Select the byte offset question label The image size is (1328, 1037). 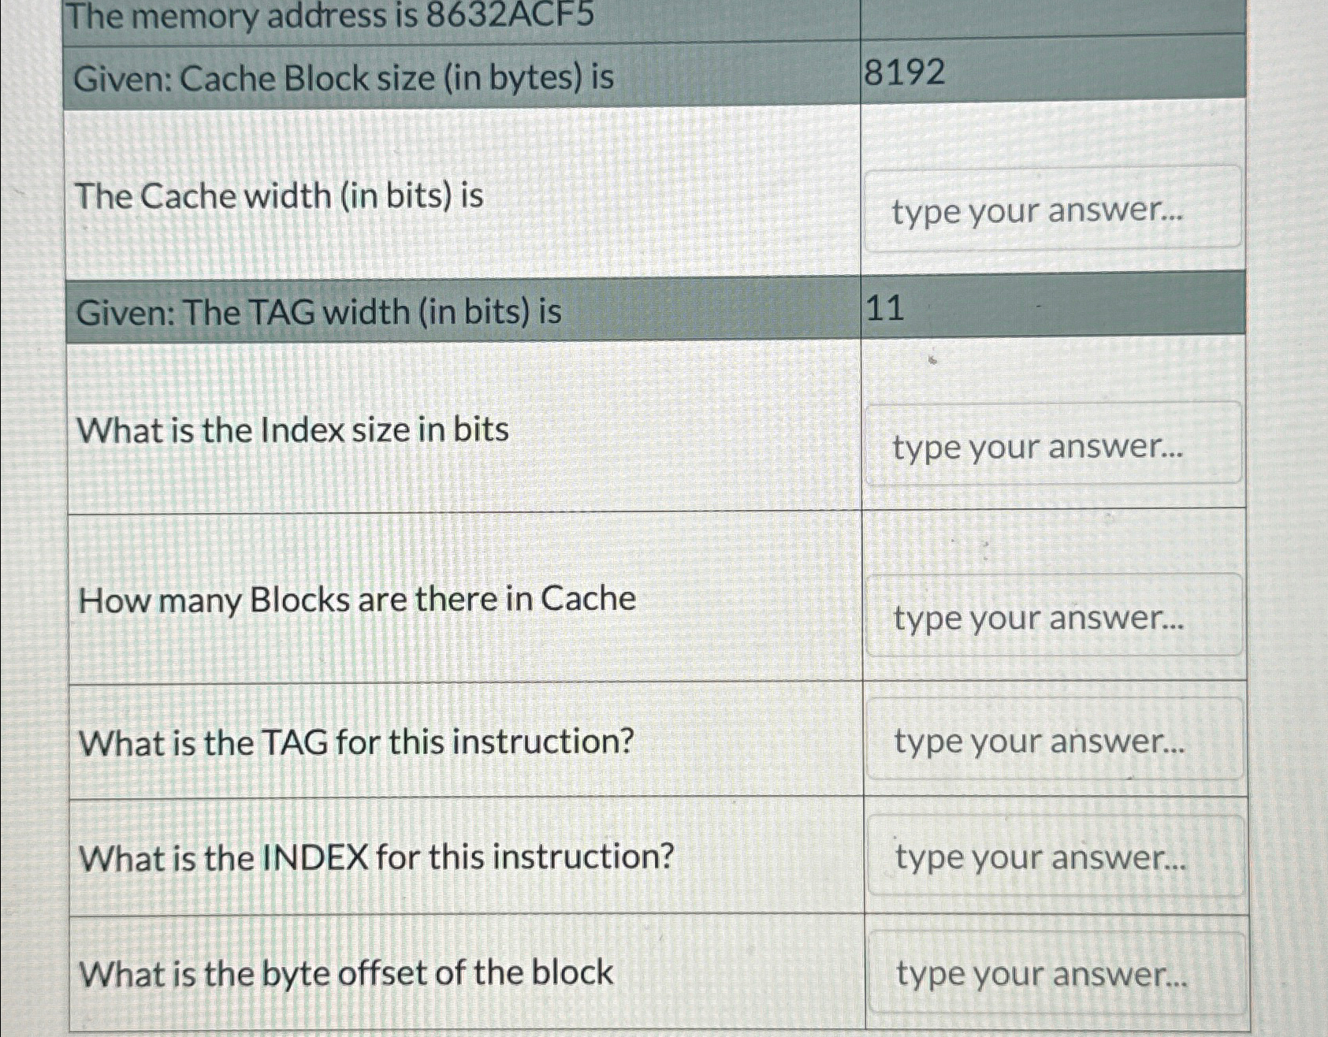point(345,974)
